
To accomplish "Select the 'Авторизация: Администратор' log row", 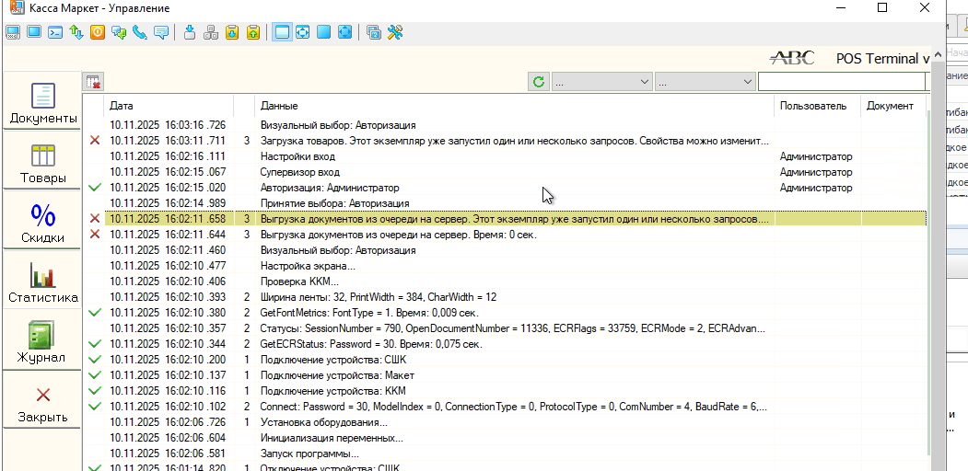I will click(505, 188).
